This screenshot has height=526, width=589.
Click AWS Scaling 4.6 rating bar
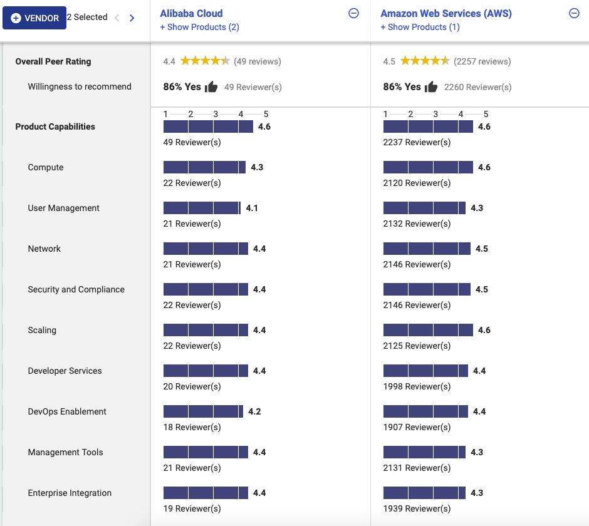428,330
